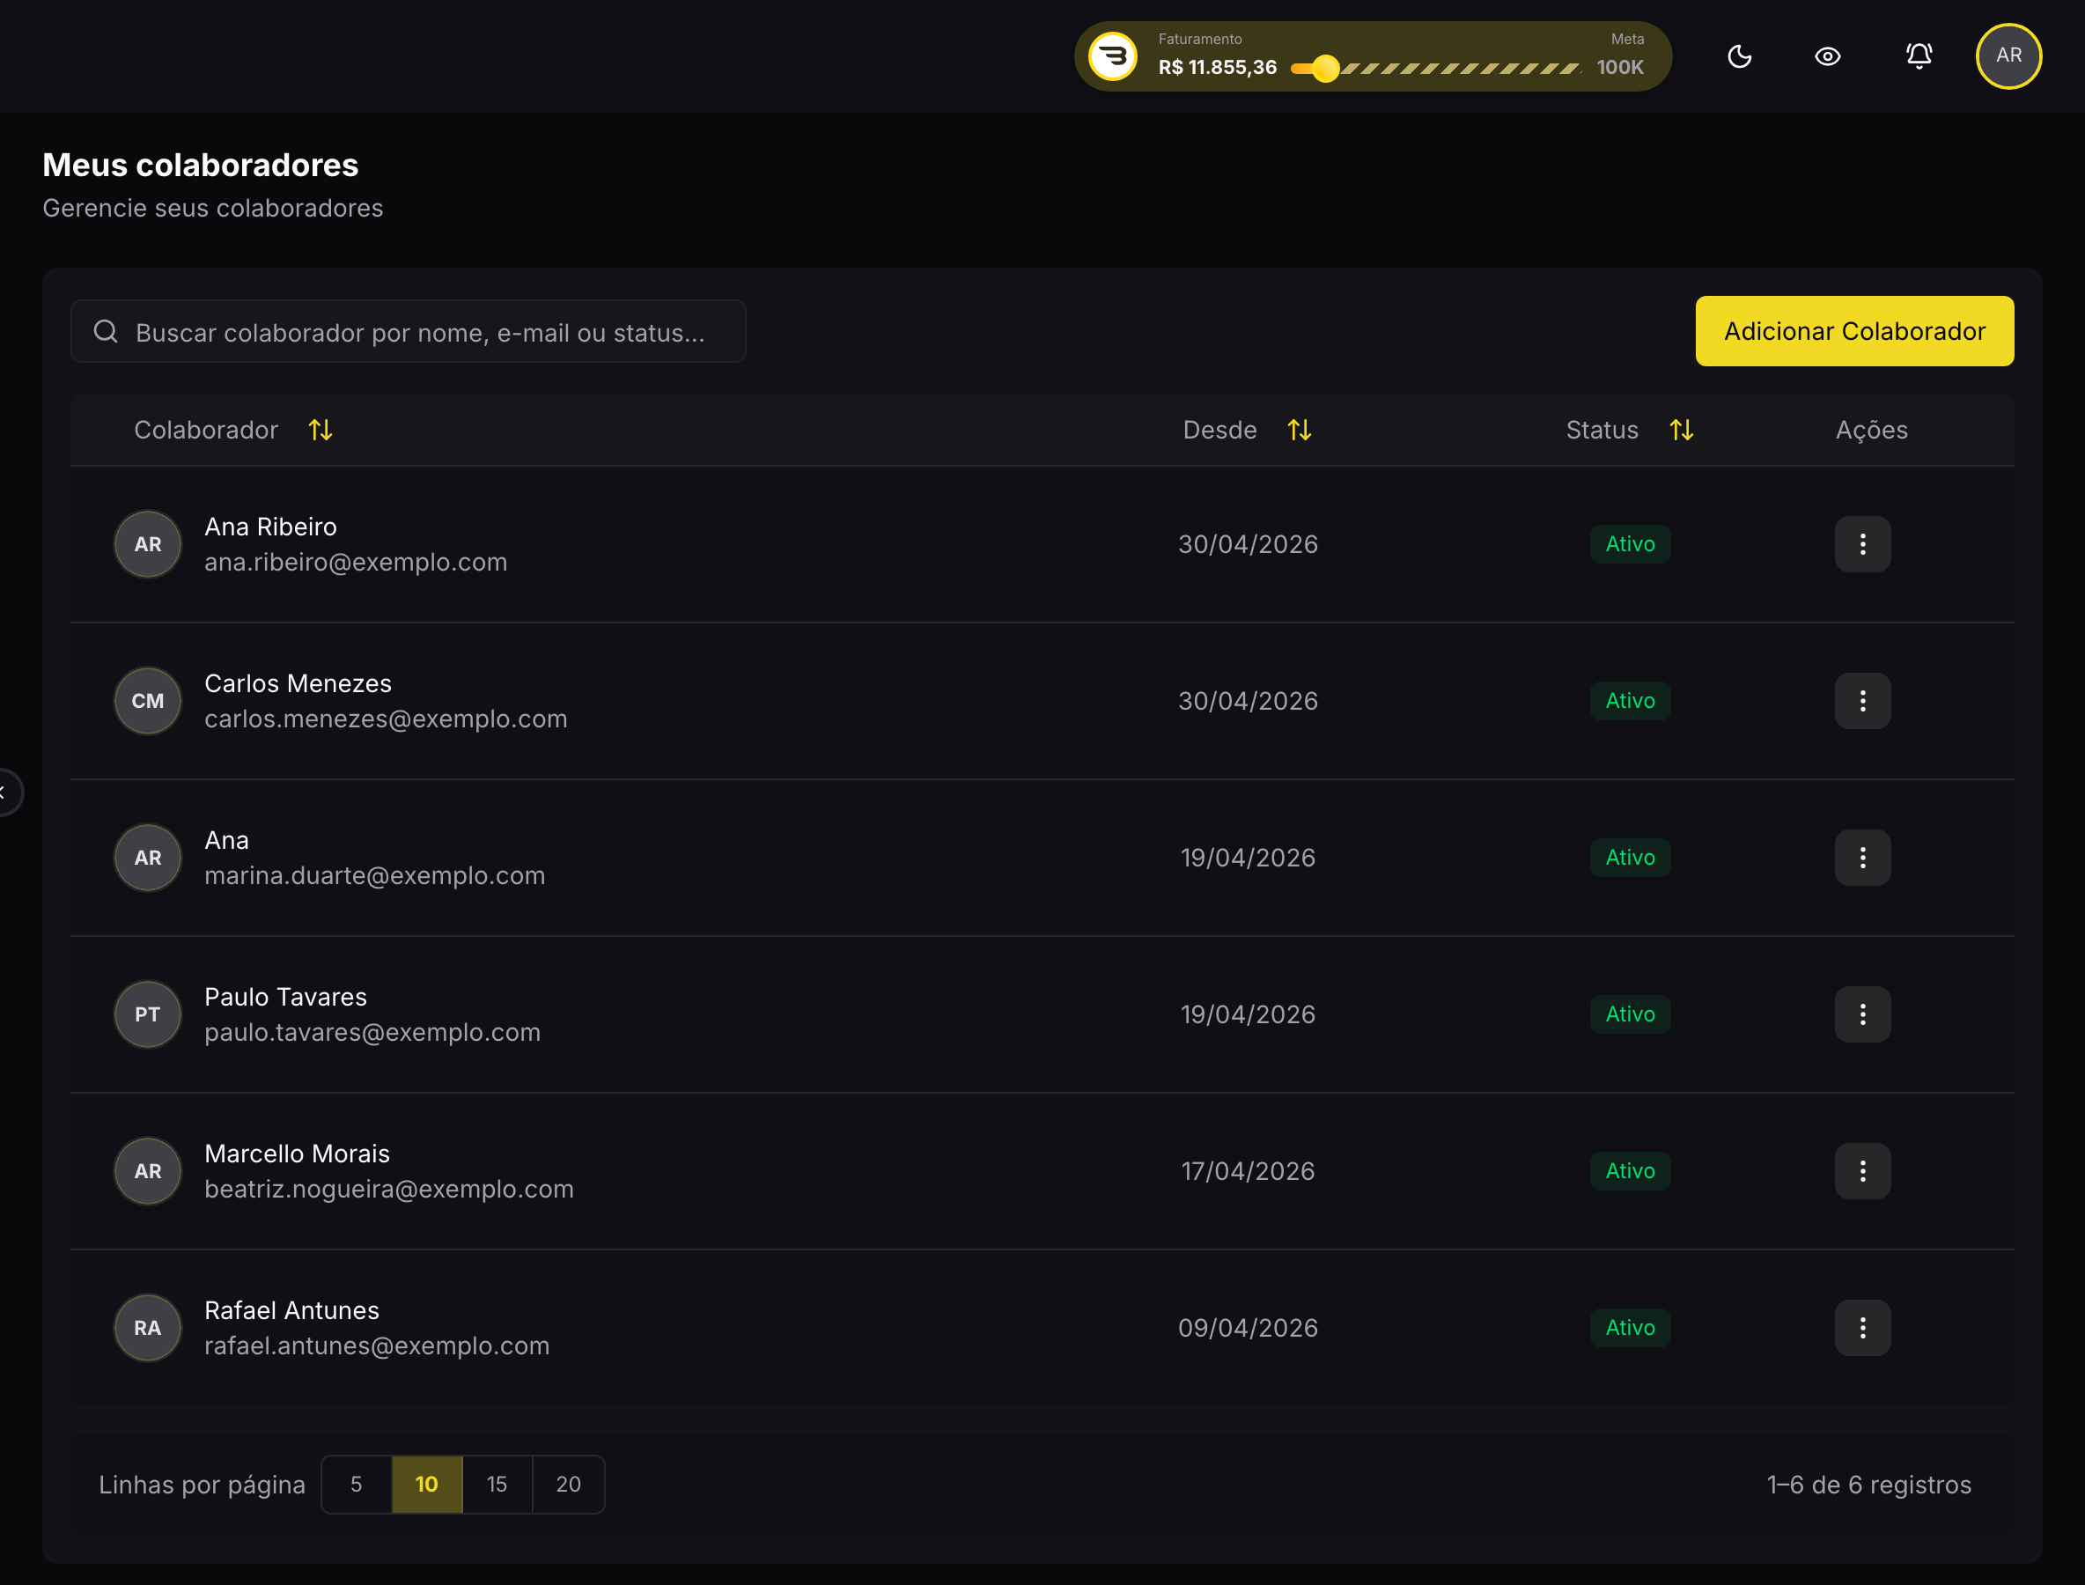This screenshot has width=2085, height=1585.
Task: Open actions menu for Paulo Tavares
Action: 1862,1014
